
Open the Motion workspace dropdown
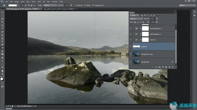point(187,5)
